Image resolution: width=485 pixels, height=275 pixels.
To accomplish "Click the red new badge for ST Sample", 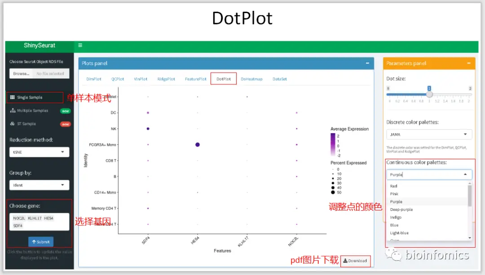I will pos(65,124).
